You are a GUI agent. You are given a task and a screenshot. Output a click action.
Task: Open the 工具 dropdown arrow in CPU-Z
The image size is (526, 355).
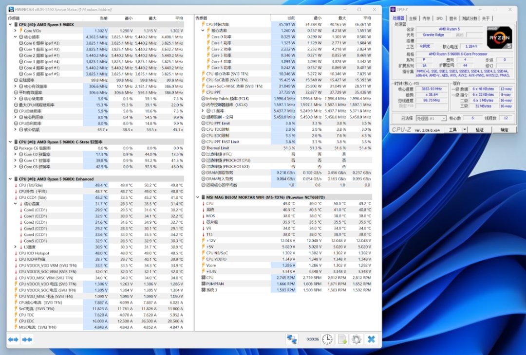465,130
